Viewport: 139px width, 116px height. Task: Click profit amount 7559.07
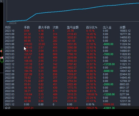tap(72, 74)
